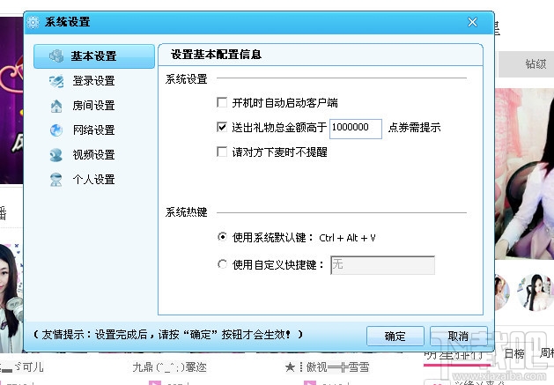Click the 网络设置 globe icon
Image resolution: width=554 pixels, height=385 pixels.
(56, 130)
